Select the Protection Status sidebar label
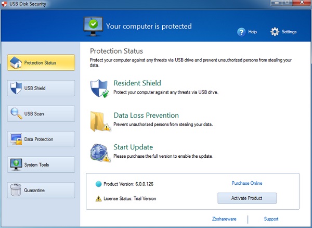This screenshot has height=228, width=312. [x=40, y=62]
